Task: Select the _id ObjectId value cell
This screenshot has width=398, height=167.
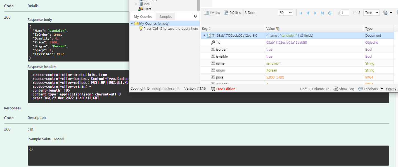Action: [x=286, y=43]
